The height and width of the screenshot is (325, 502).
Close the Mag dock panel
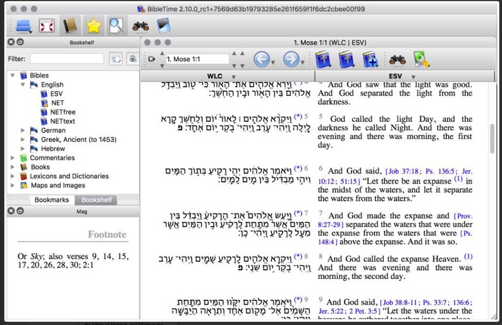click(x=11, y=211)
